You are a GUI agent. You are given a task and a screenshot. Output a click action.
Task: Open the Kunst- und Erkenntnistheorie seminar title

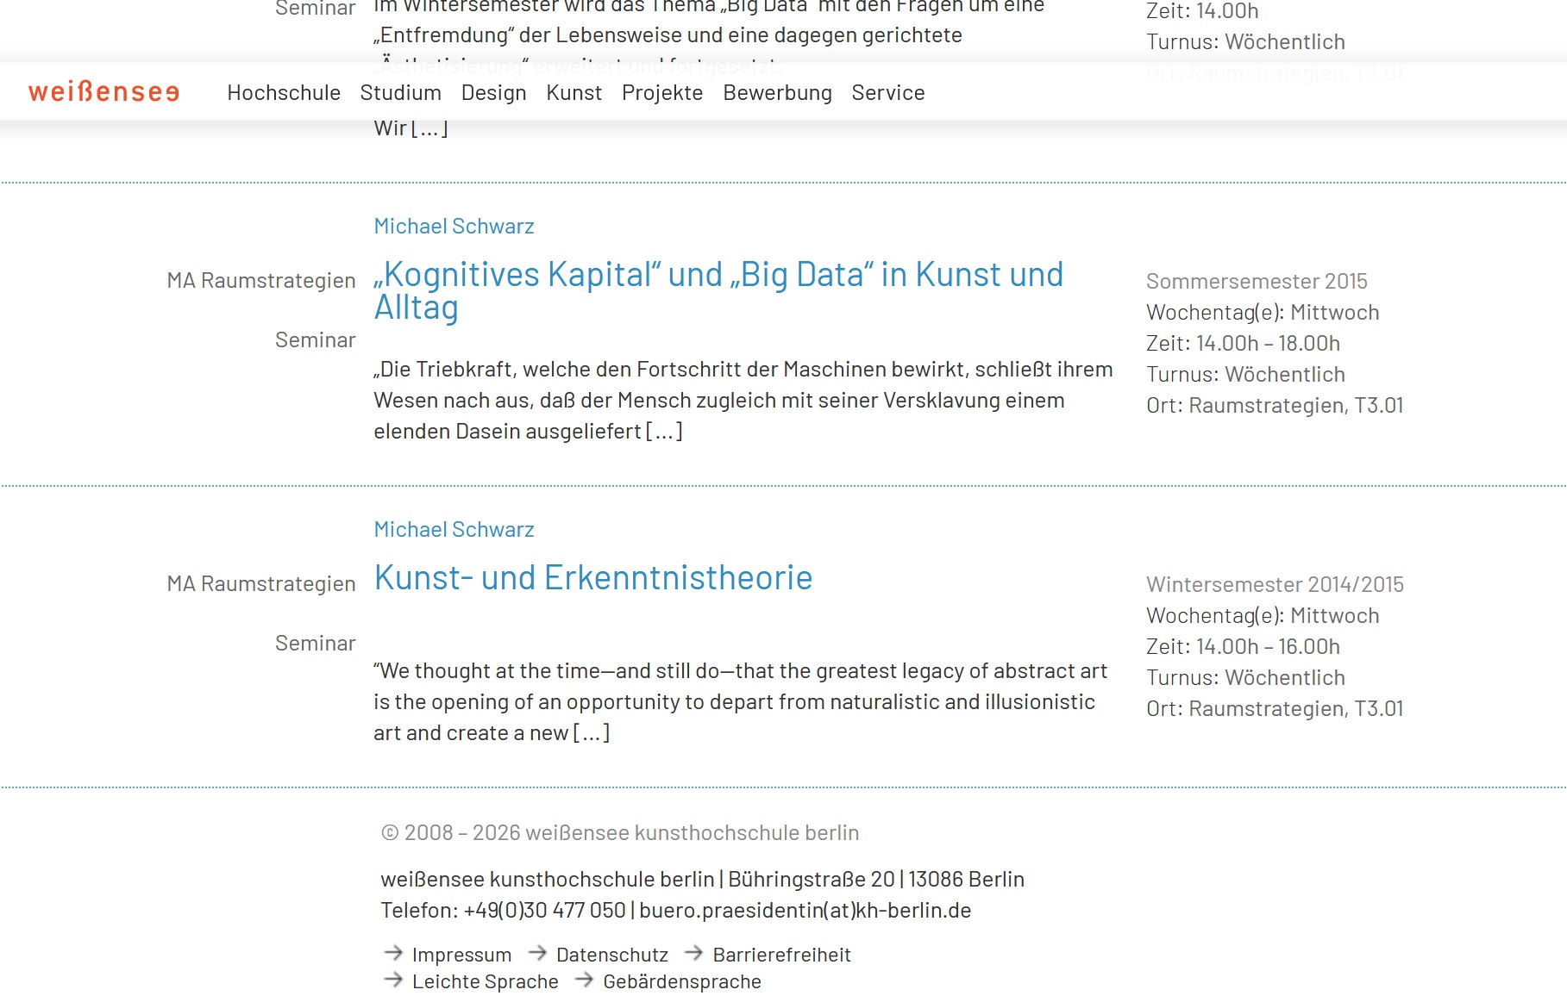[592, 578]
